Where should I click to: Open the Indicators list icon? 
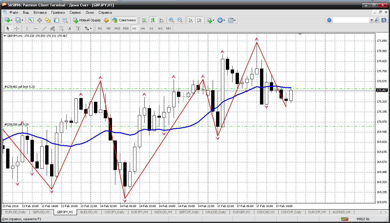pyautogui.click(x=209, y=20)
